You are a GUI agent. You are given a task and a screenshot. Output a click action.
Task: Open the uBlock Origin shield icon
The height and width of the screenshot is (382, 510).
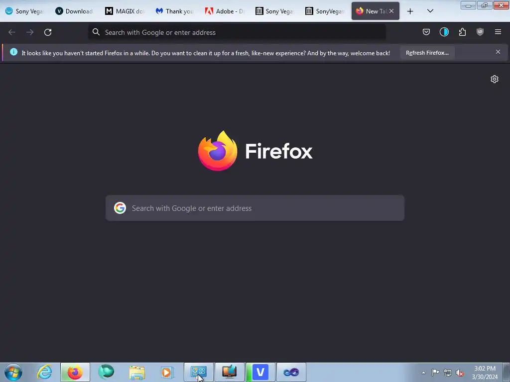(480, 32)
